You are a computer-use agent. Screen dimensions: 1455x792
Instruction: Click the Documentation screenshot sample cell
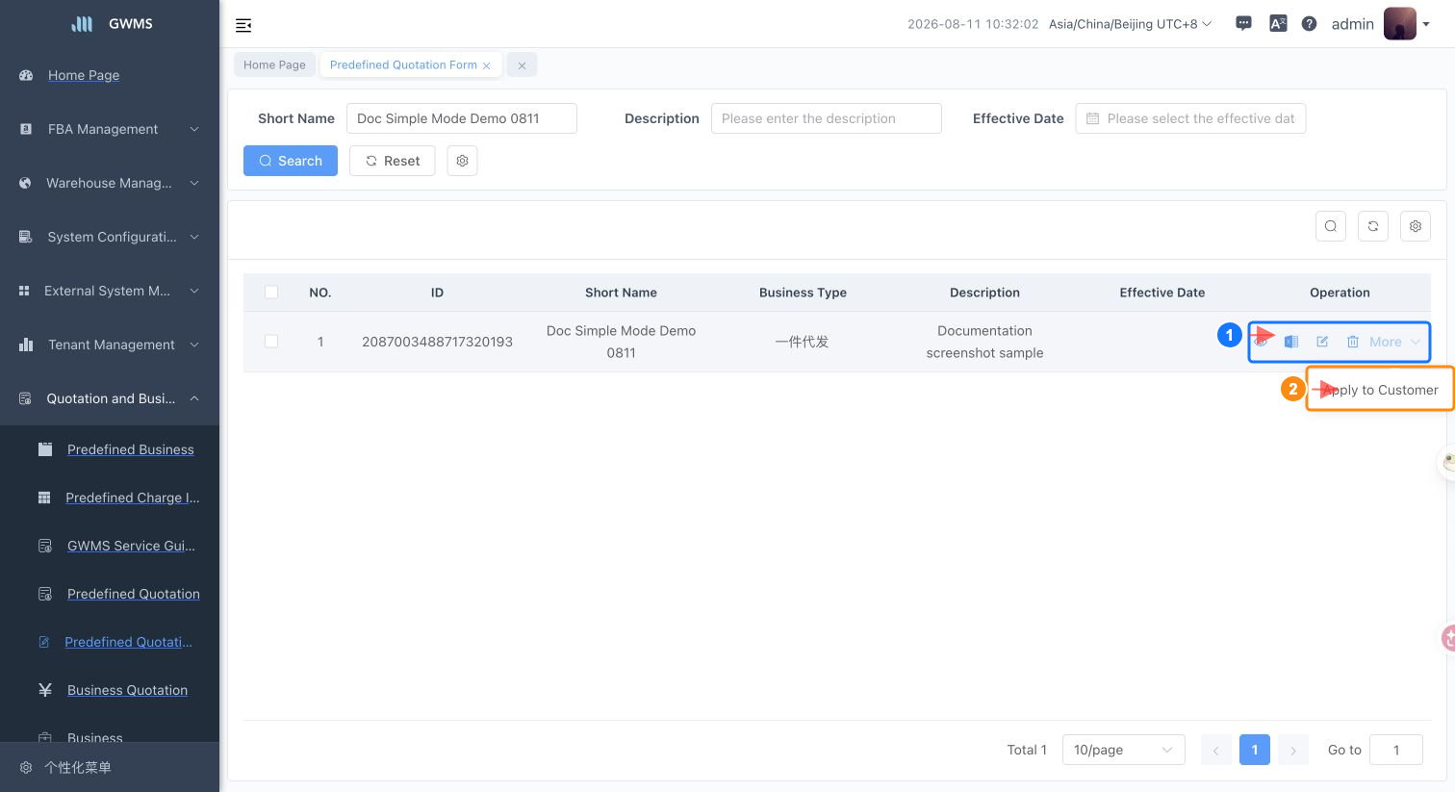pos(984,342)
